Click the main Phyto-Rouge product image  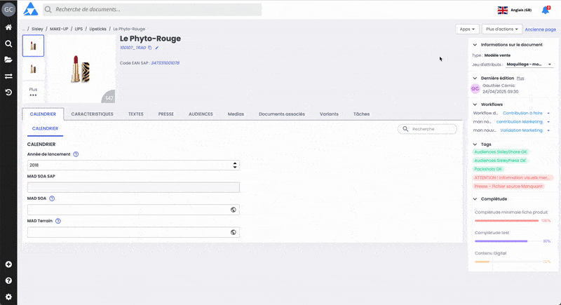[81, 69]
